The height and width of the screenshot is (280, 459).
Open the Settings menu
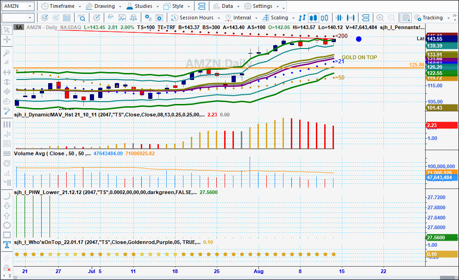(x=261, y=6)
